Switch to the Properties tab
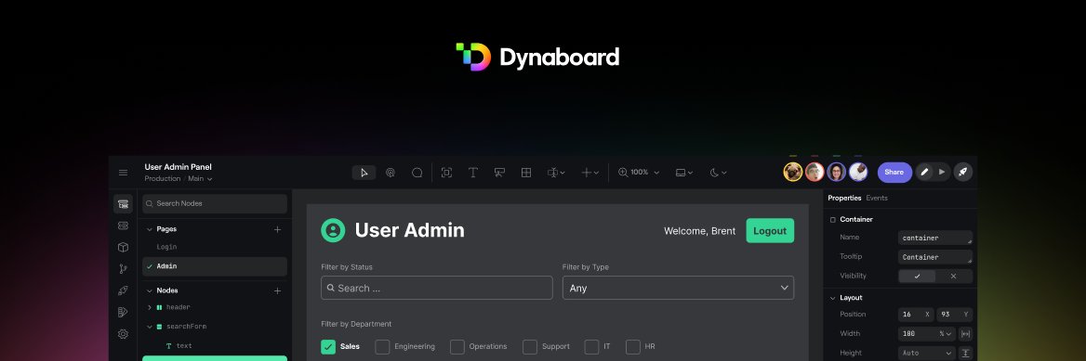The height and width of the screenshot is (361, 1086). (x=844, y=199)
